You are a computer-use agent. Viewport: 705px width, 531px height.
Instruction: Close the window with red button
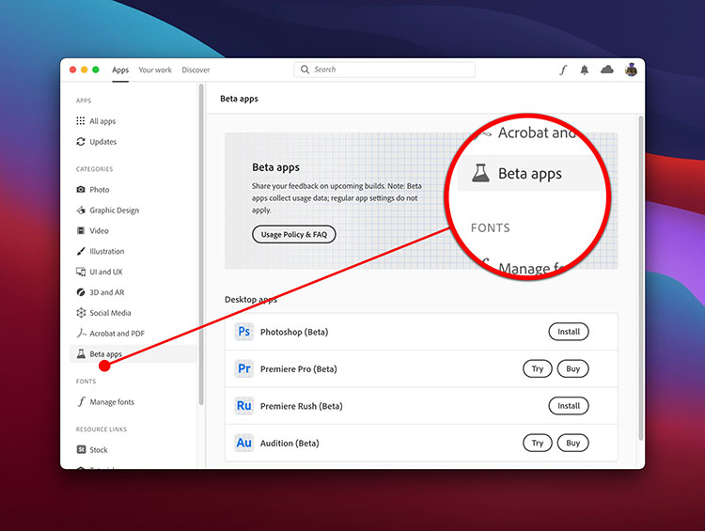tap(72, 70)
